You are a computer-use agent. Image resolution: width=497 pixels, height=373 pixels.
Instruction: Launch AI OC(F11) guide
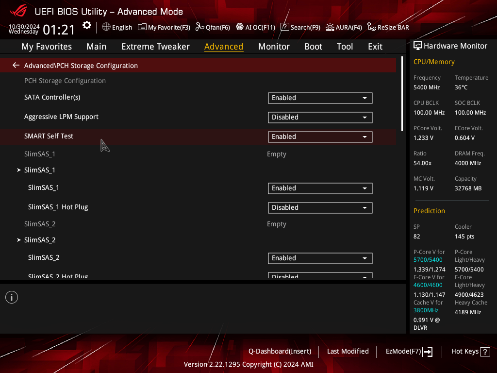point(255,27)
